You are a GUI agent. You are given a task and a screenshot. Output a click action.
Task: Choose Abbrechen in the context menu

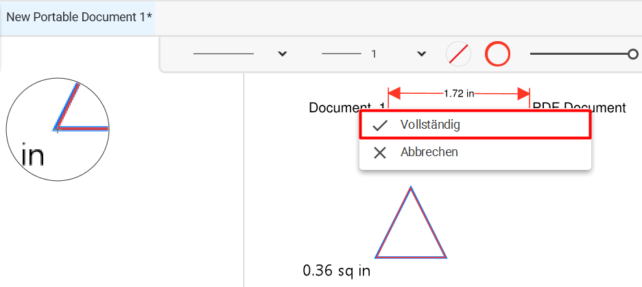[475, 153]
